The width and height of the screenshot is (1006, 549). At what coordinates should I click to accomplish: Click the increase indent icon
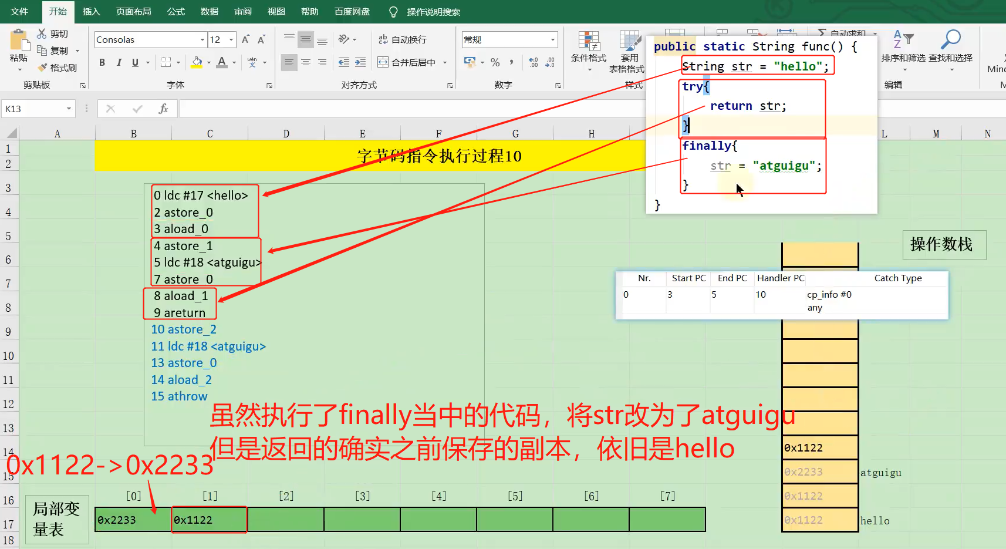click(360, 62)
